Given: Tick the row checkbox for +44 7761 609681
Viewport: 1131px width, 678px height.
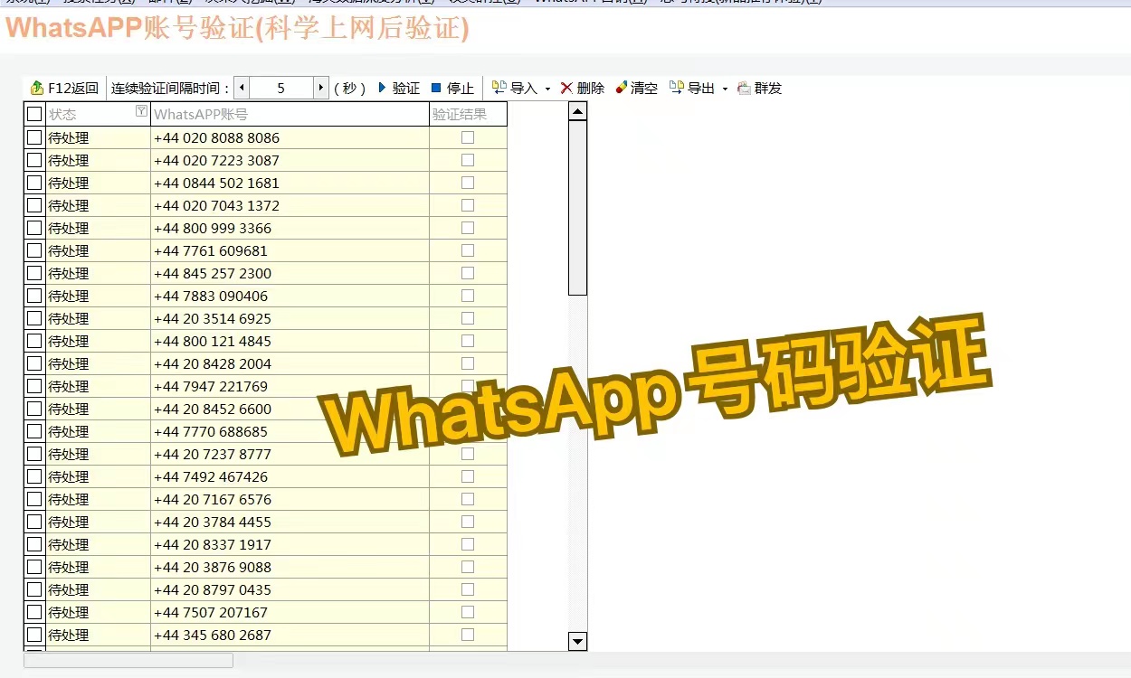Looking at the screenshot, I should point(34,250).
